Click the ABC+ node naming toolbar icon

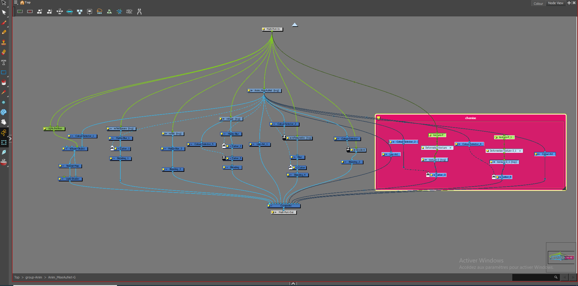[129, 11]
